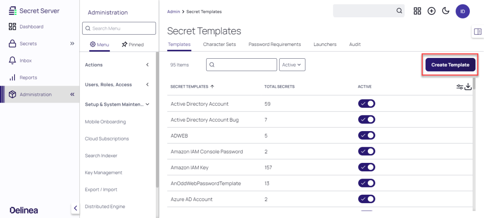The height and width of the screenshot is (218, 484).
Task: Click the plus circle create icon
Action: [432, 11]
